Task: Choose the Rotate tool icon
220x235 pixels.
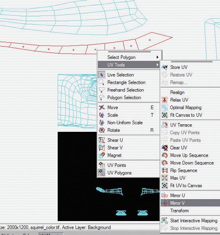Action: tap(102, 130)
